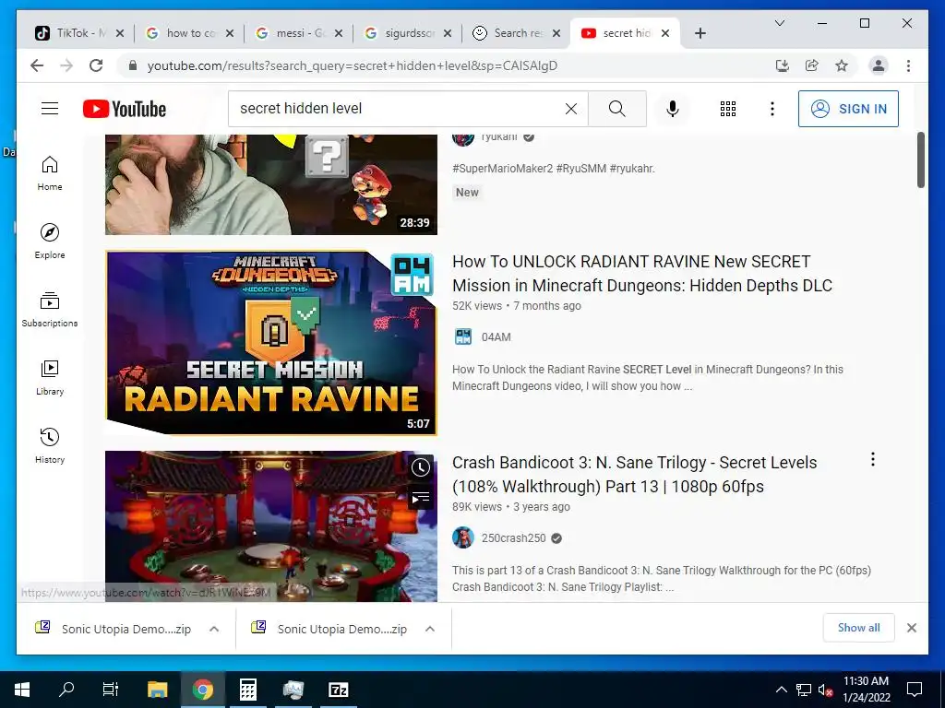Expand options for first Sonic Utopia download
This screenshot has width=945, height=708.
214,629
